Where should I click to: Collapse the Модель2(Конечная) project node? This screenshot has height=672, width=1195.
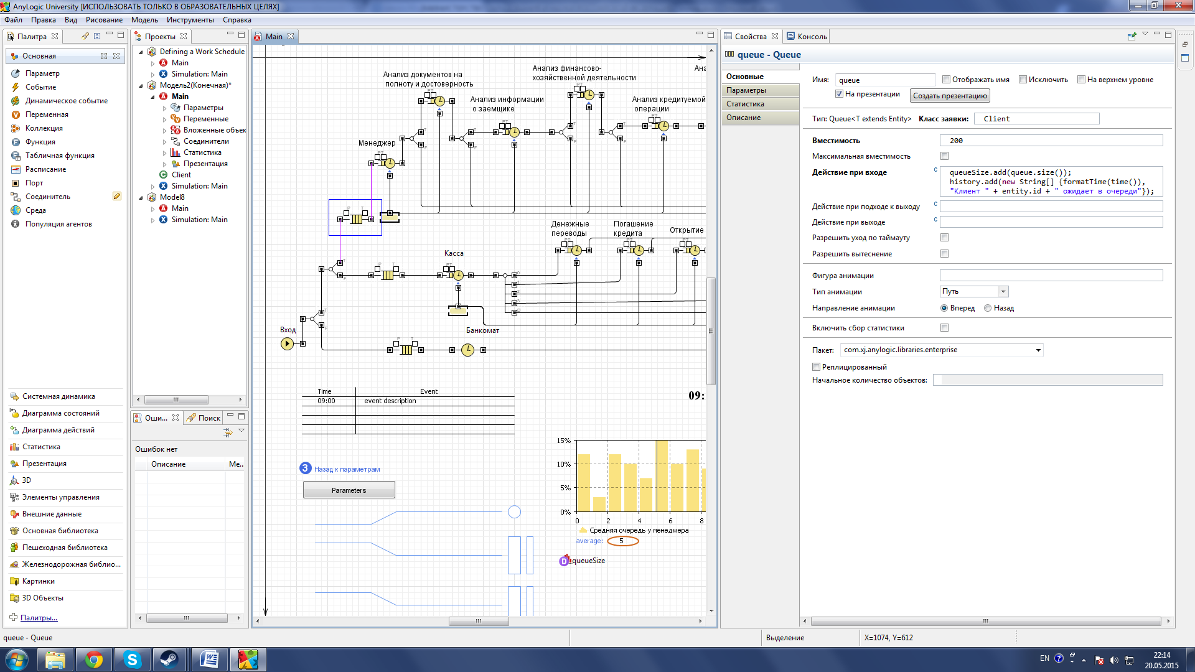tap(141, 85)
